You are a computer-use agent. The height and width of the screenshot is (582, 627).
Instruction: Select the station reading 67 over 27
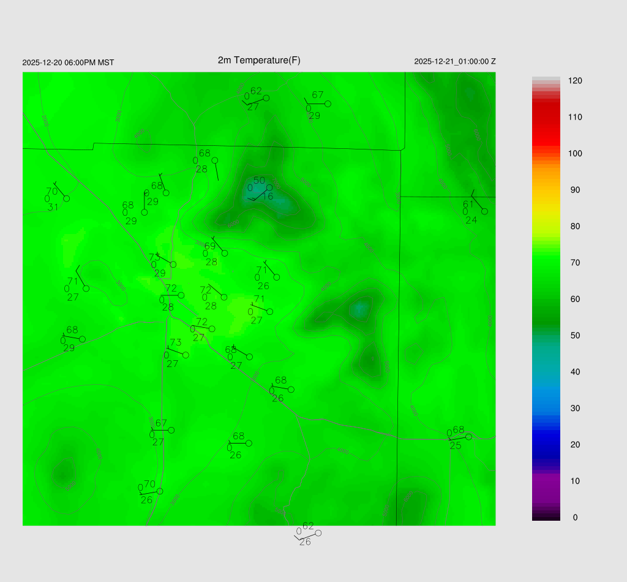(171, 431)
